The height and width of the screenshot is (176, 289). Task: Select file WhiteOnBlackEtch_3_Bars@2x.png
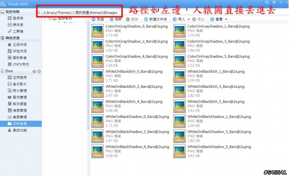pos(209,91)
